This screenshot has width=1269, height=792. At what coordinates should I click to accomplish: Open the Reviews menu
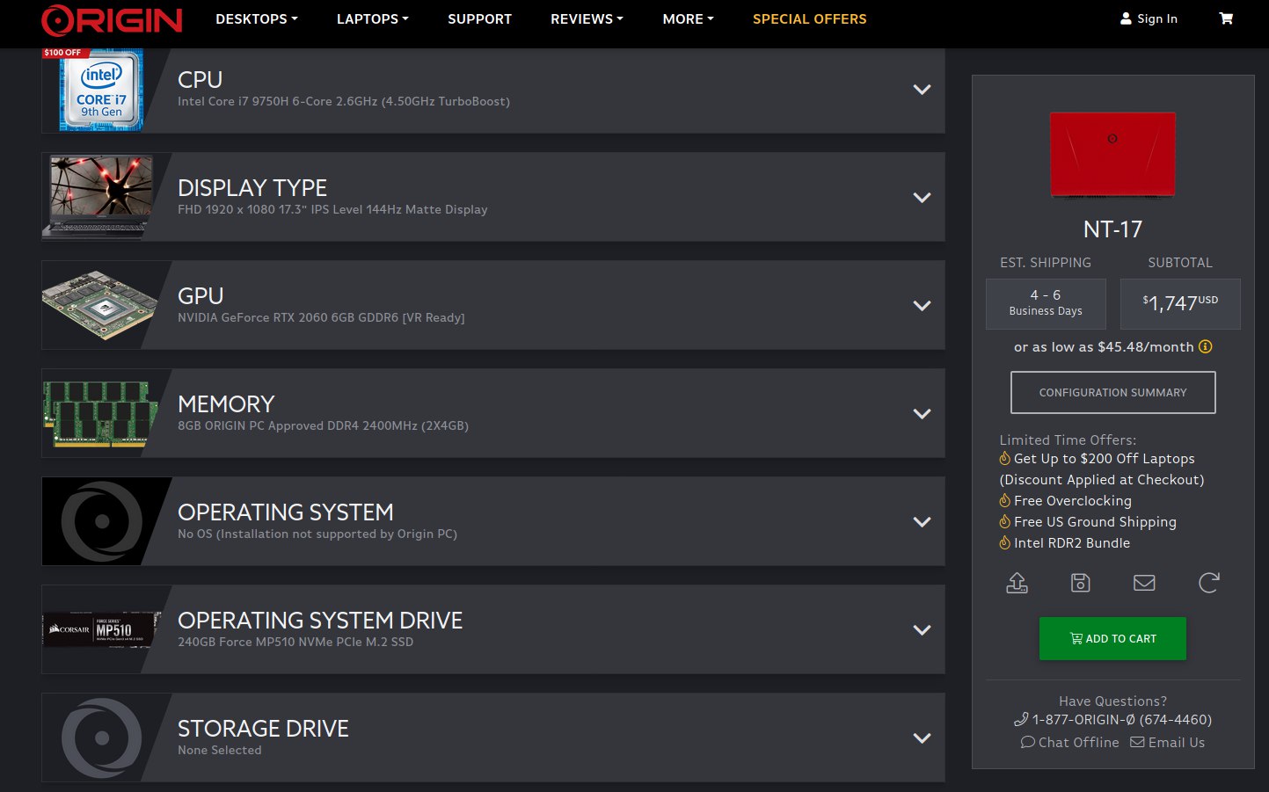point(587,18)
